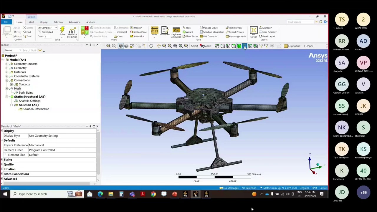
Task: Select the Body selection filter green cube
Action: point(239,46)
